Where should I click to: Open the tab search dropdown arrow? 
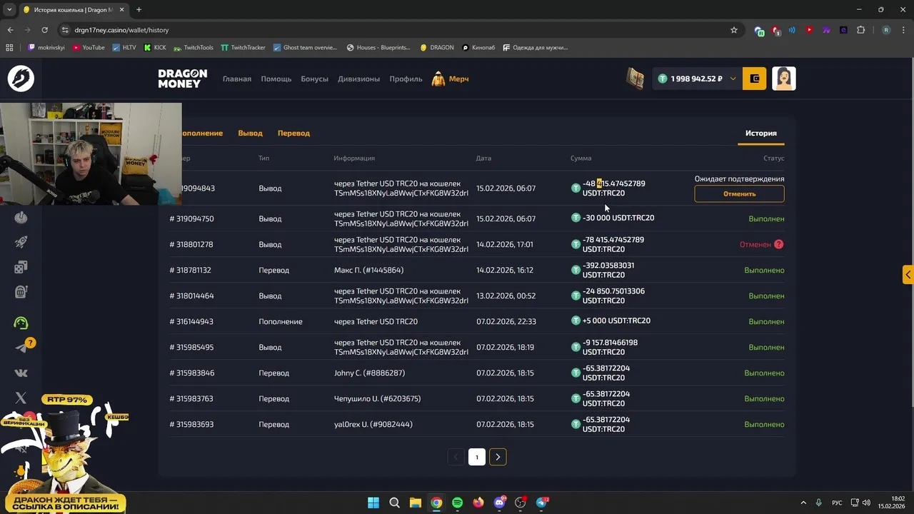click(x=9, y=10)
